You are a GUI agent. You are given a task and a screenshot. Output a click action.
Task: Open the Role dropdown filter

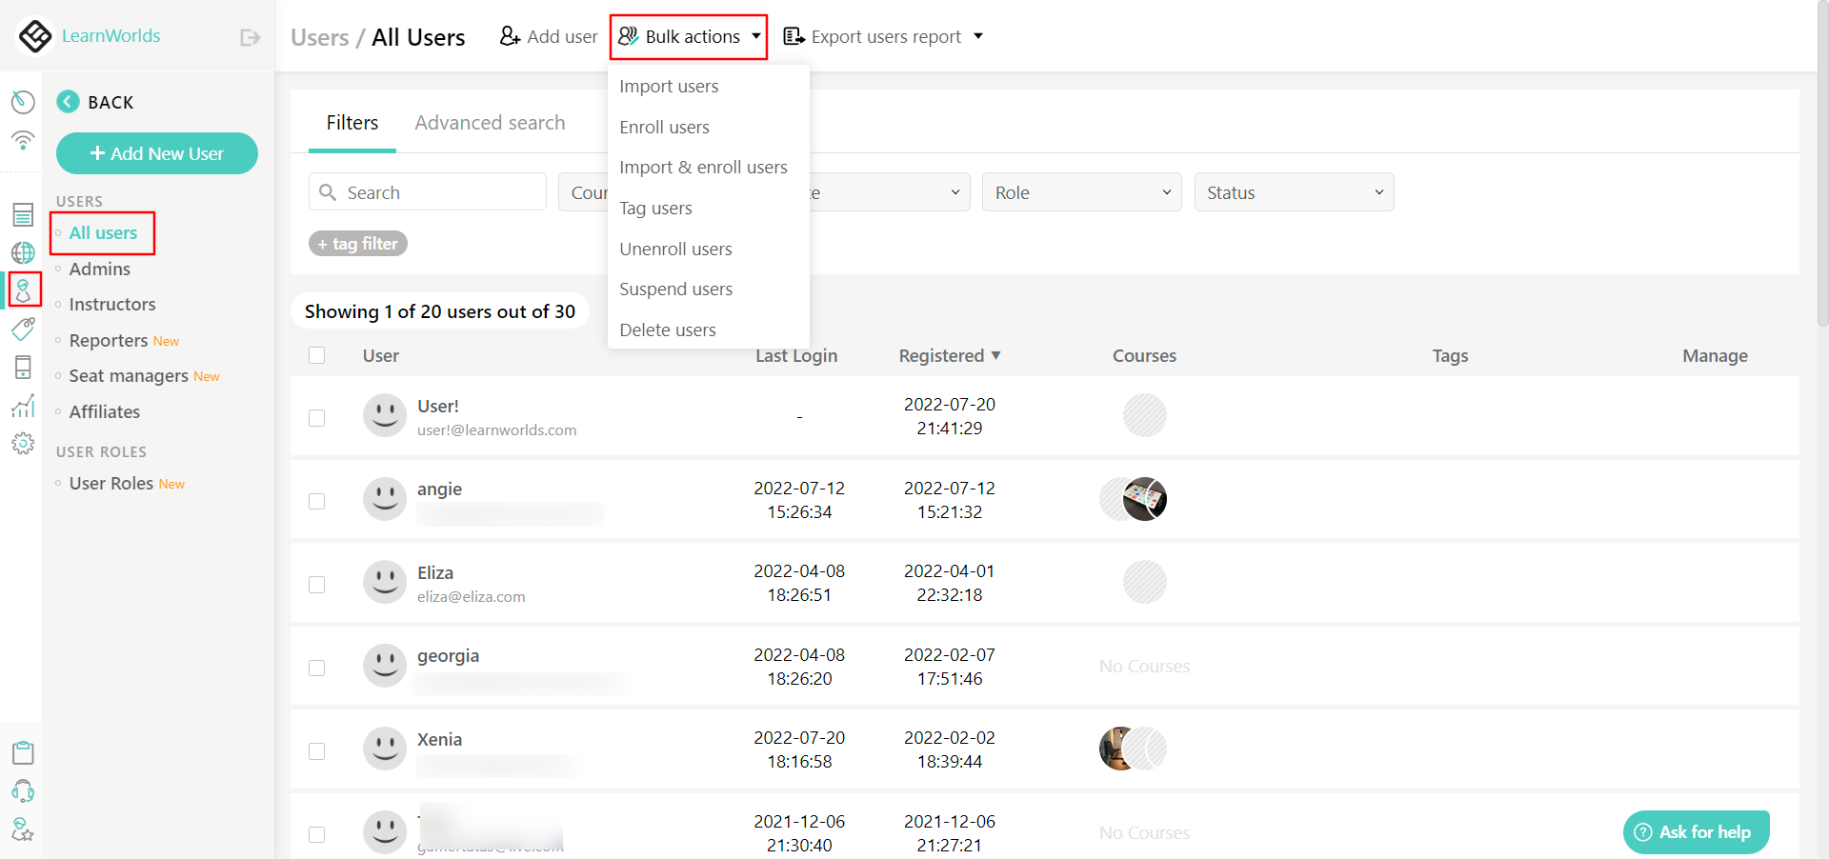[1081, 191]
